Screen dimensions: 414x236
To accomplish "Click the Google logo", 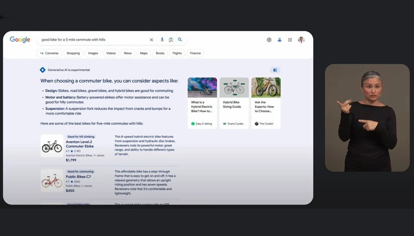I will (x=20, y=40).
